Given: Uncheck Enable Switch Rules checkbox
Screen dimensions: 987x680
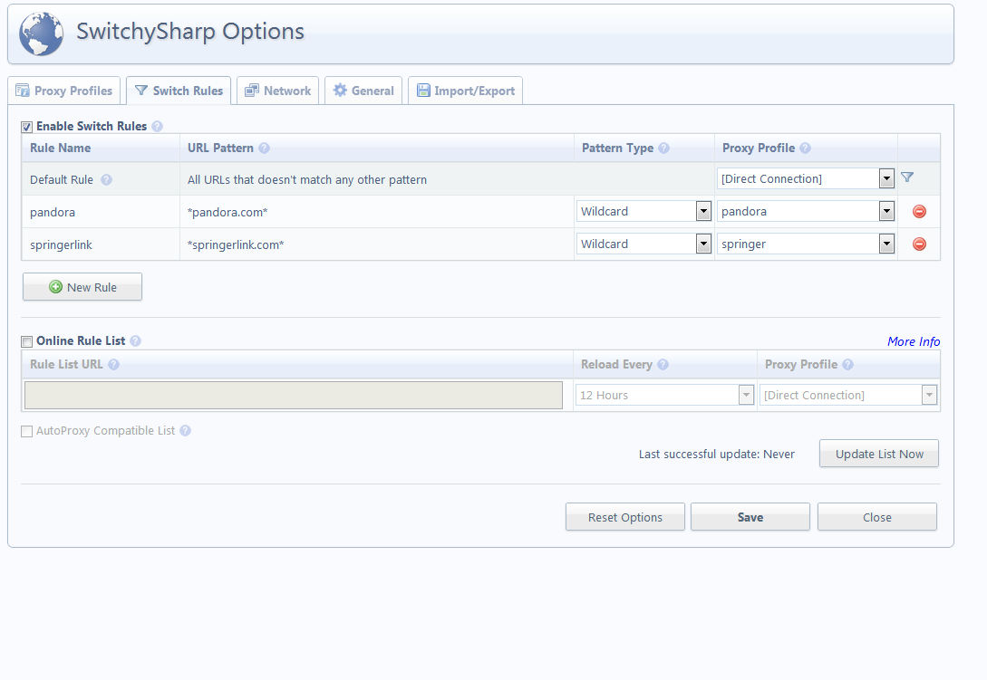Looking at the screenshot, I should 27,127.
